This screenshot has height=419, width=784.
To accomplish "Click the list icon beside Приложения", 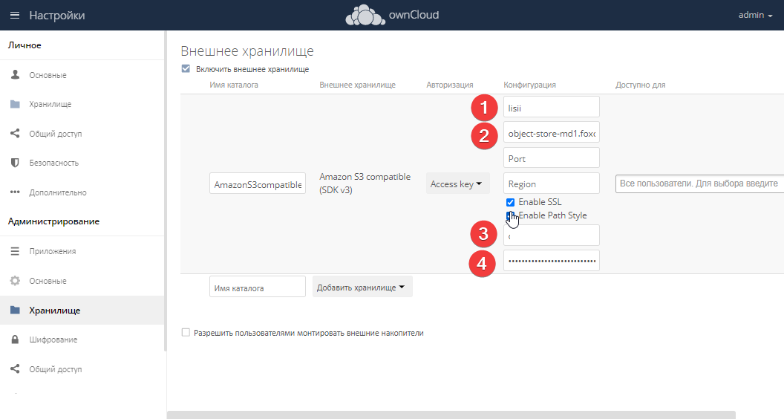I will coord(15,251).
